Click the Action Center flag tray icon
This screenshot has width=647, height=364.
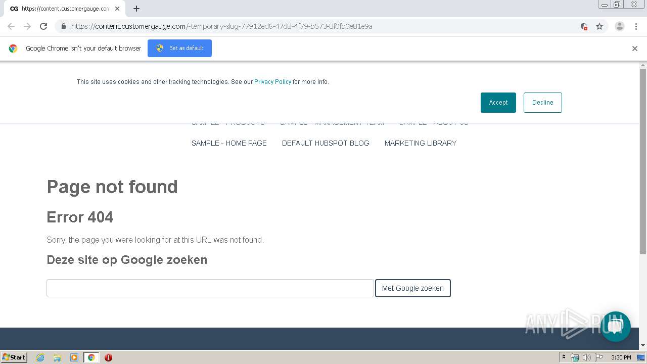599,357
